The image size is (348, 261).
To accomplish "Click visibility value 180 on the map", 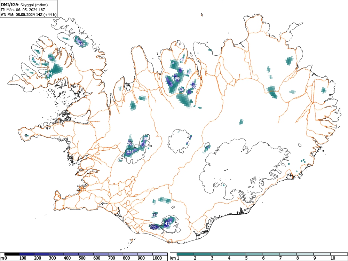I will (176, 78).
